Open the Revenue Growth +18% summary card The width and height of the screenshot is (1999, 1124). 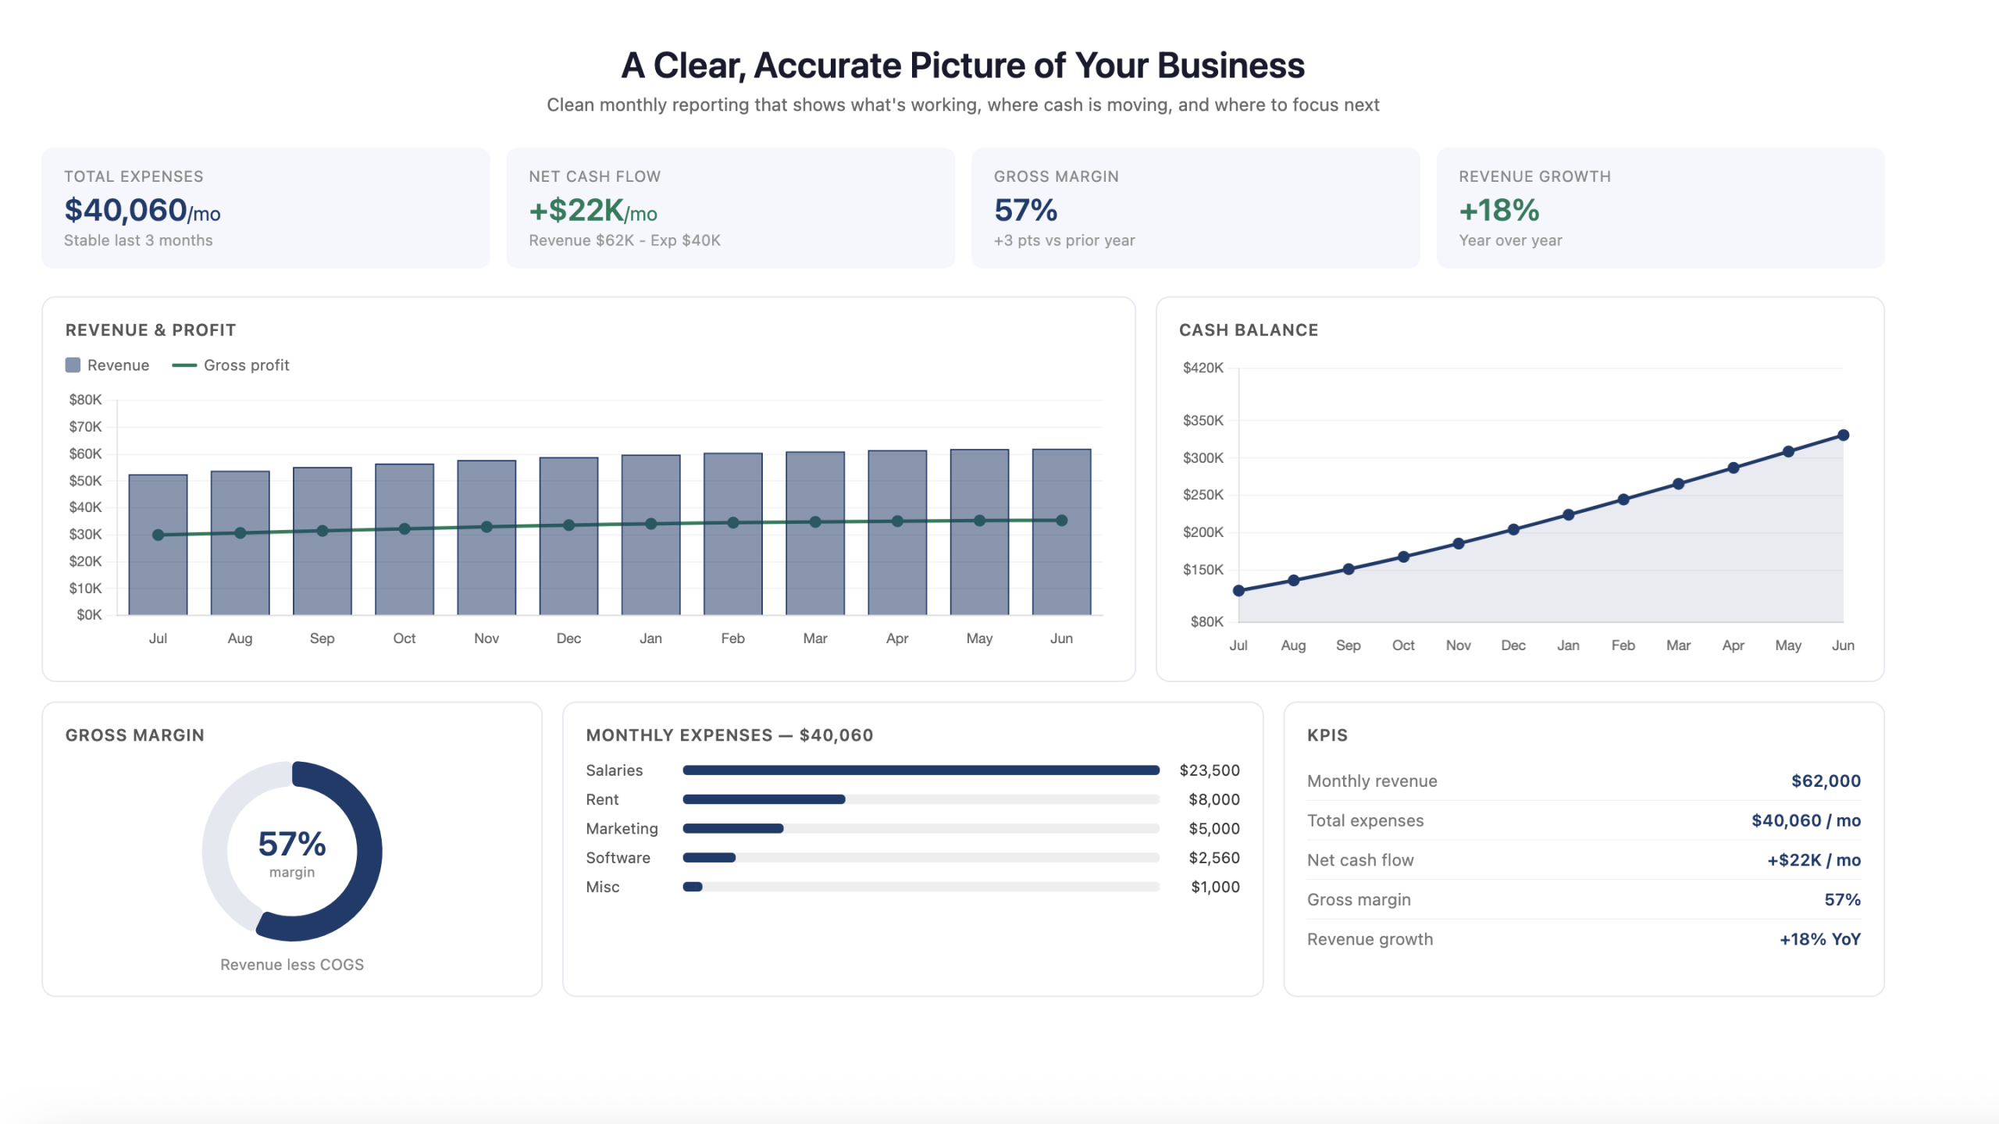coord(1660,208)
